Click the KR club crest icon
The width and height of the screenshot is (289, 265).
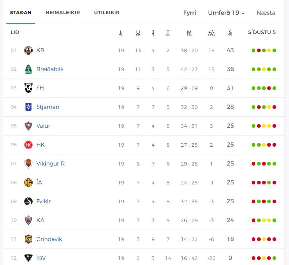click(x=28, y=51)
